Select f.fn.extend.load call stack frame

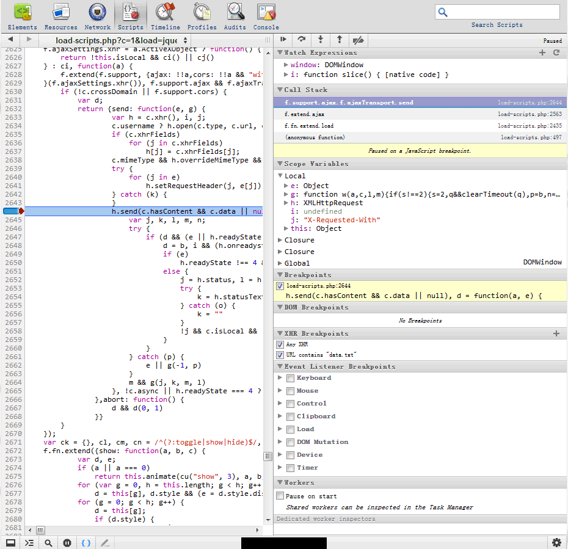coord(420,126)
